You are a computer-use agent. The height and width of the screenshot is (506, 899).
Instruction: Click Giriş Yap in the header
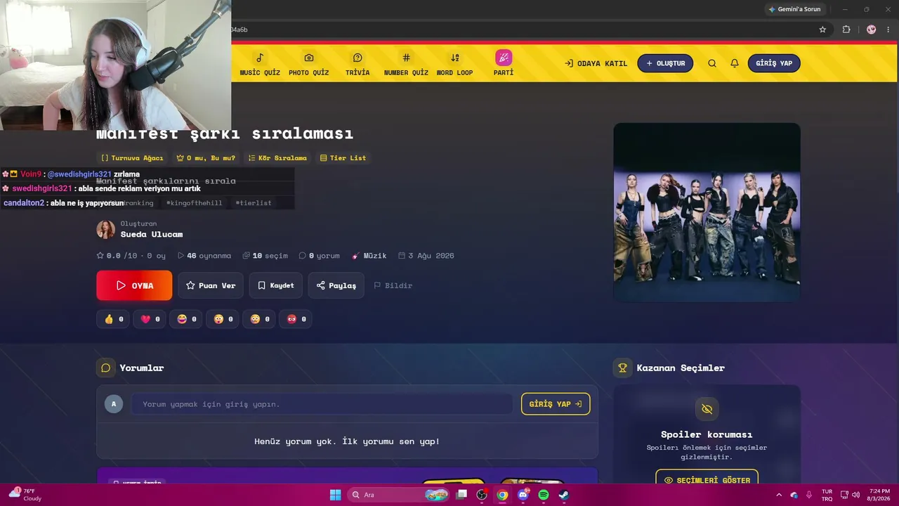774,63
